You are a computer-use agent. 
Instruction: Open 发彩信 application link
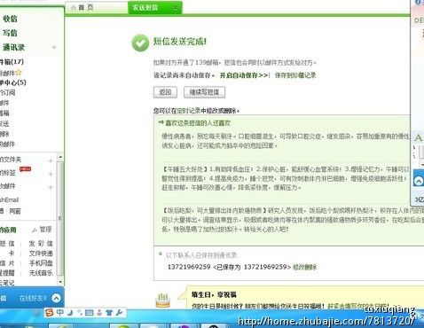pyautogui.click(x=41, y=244)
